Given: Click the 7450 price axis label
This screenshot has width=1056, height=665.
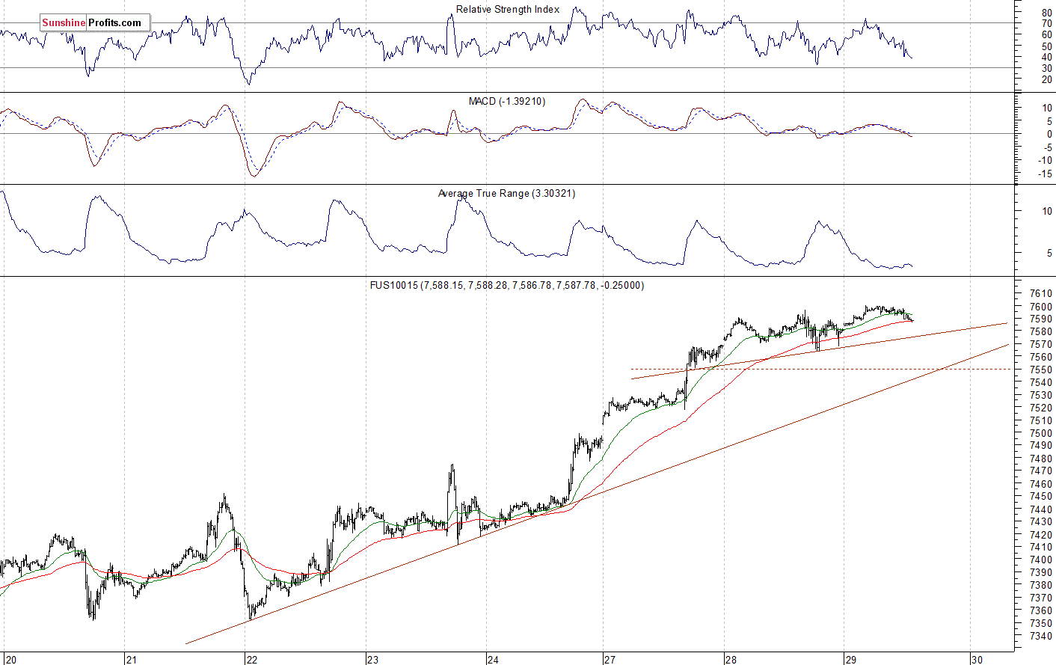Looking at the screenshot, I should point(1040,497).
